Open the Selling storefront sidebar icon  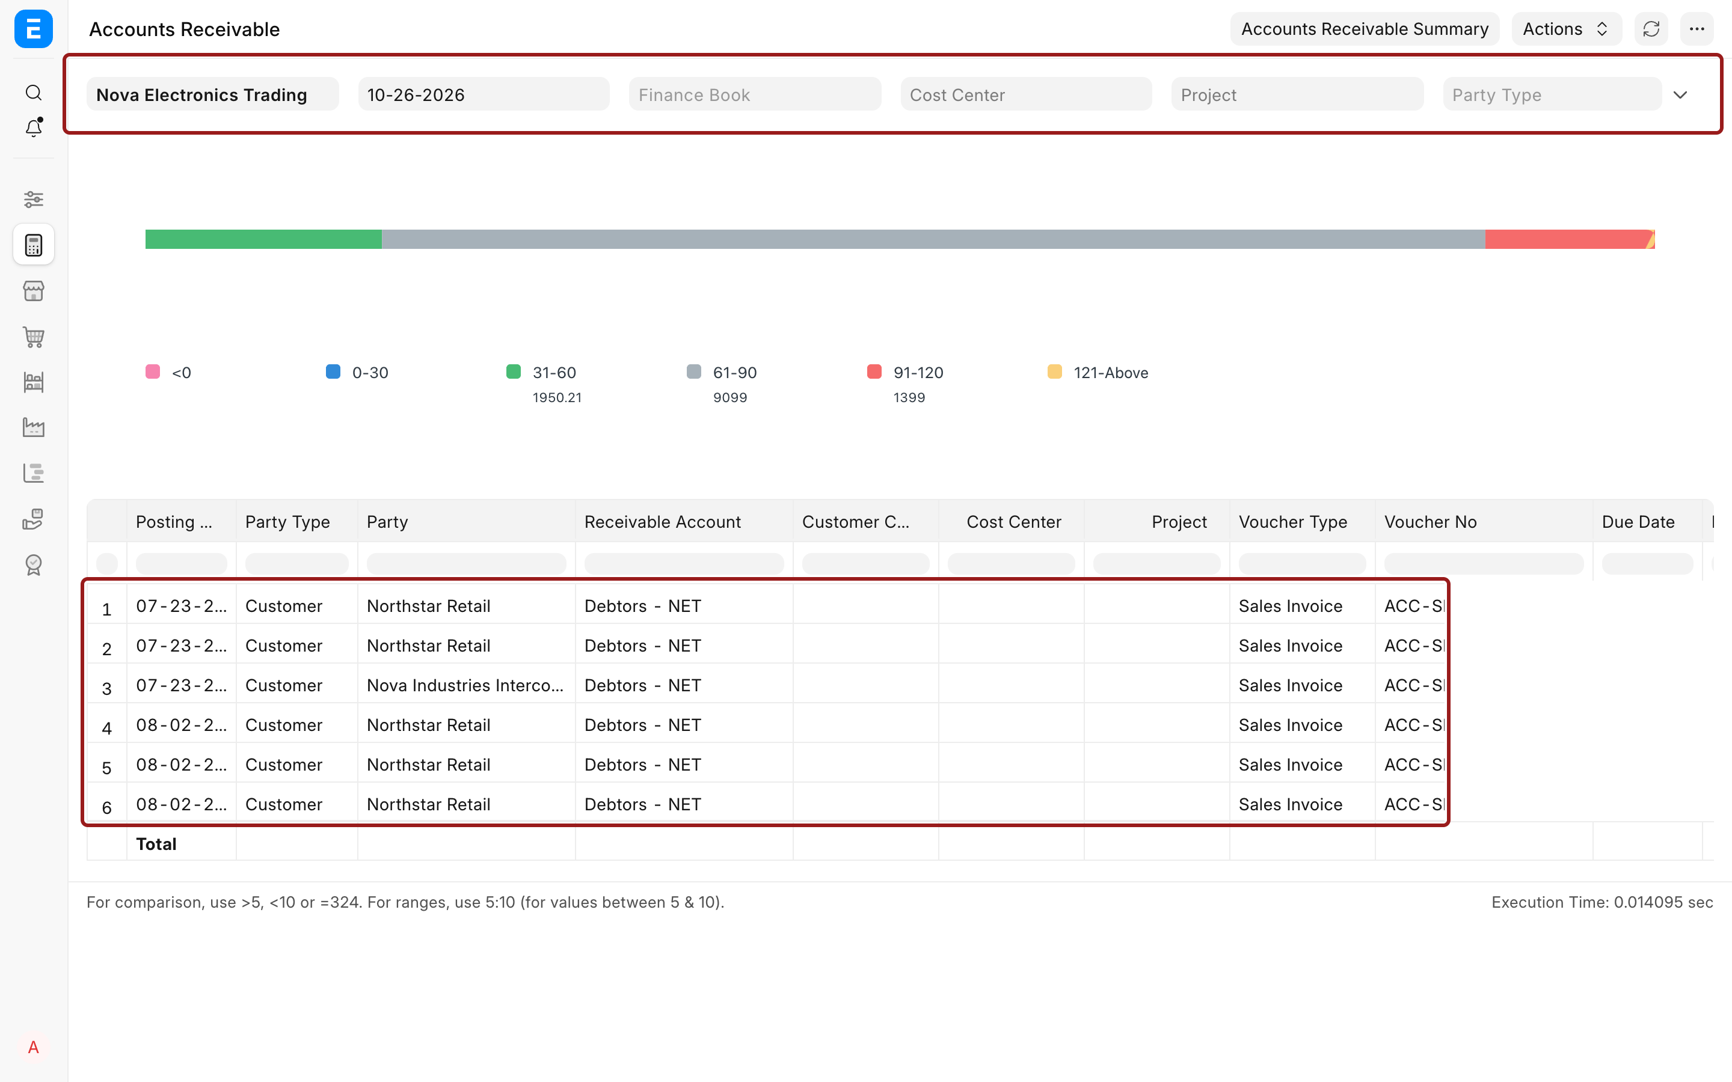[34, 290]
